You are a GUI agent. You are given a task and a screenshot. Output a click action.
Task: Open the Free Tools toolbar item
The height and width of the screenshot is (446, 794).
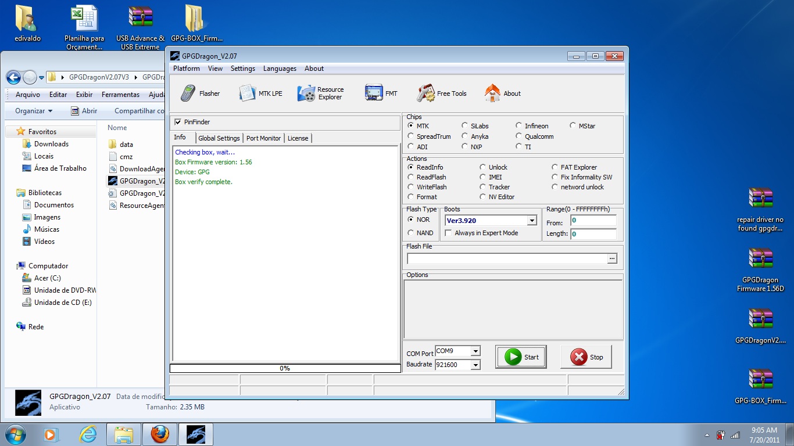click(x=442, y=93)
